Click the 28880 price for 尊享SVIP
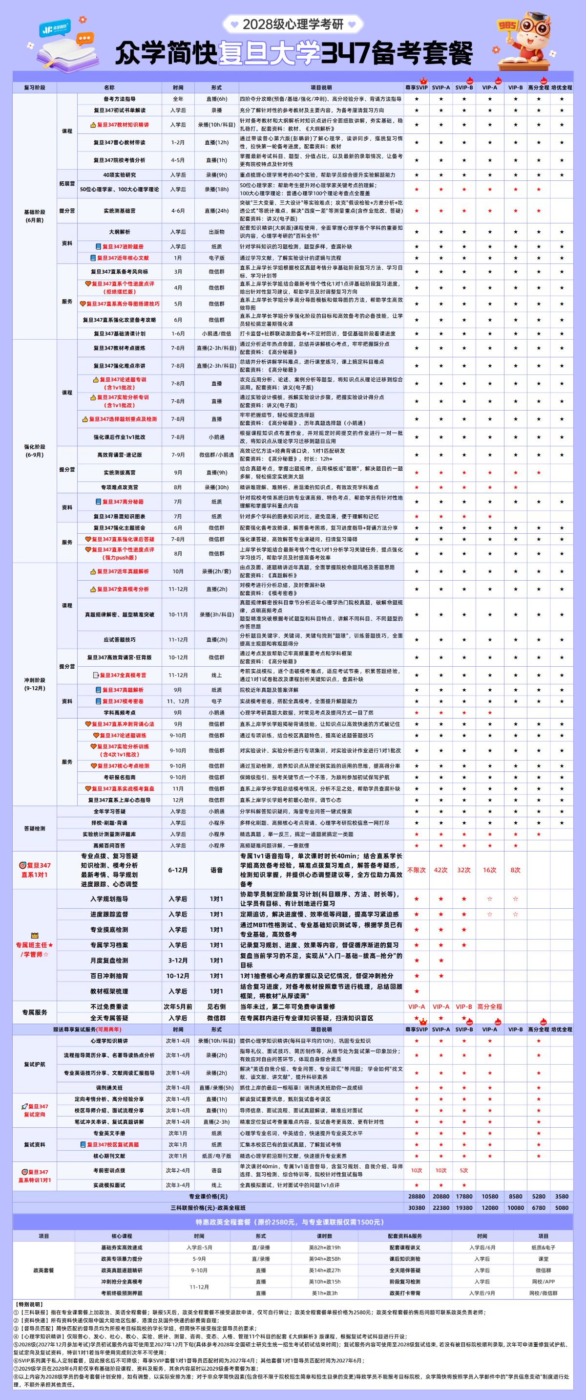The height and width of the screenshot is (1400, 586). pos(417,1196)
